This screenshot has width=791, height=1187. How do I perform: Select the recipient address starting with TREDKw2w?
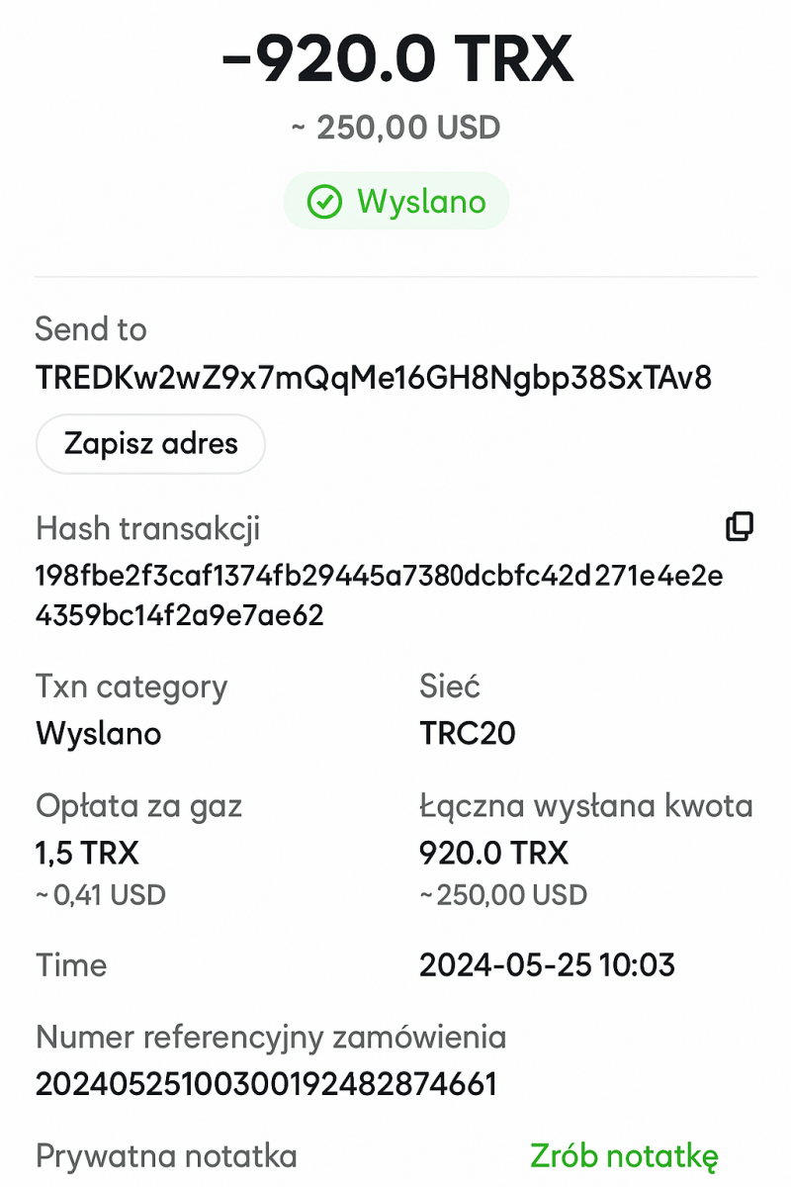pos(374,378)
